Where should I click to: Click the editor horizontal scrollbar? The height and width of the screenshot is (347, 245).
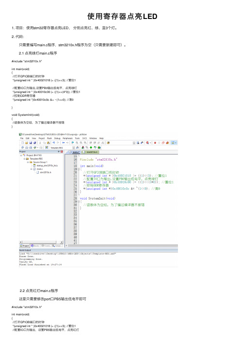pyautogui.click(x=122, y=245)
